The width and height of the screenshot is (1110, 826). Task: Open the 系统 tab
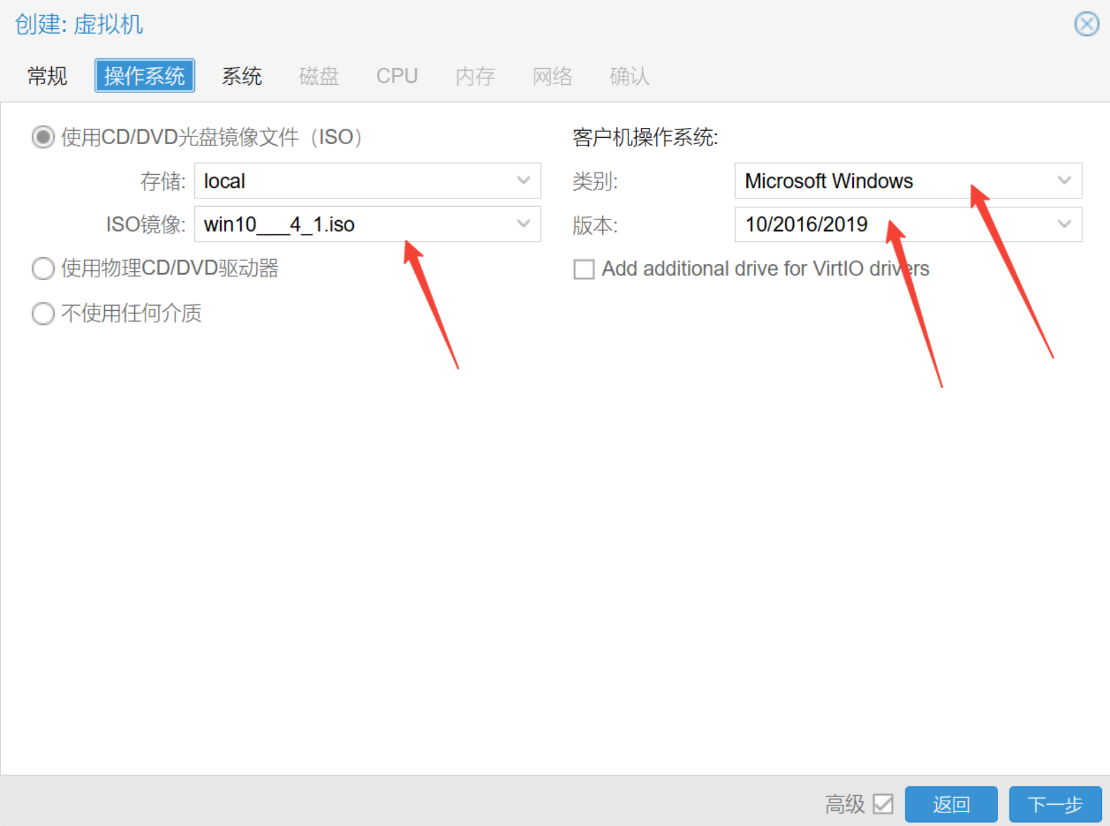241,76
